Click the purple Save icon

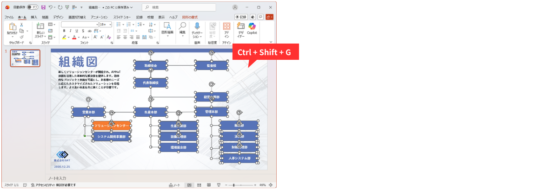pos(43,7)
